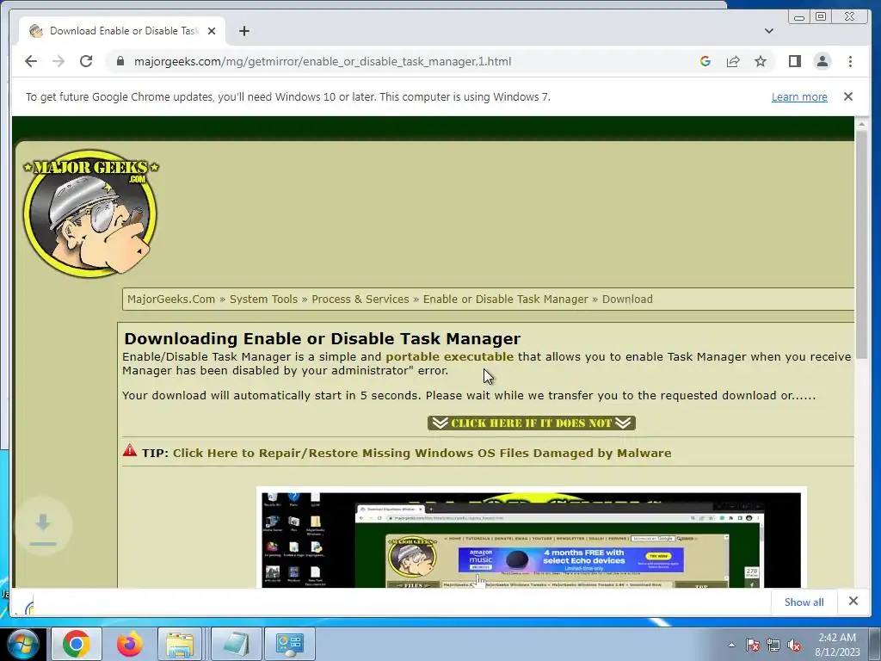The height and width of the screenshot is (661, 881).
Task: Open Process & Services breadcrumb link
Action: click(x=360, y=299)
